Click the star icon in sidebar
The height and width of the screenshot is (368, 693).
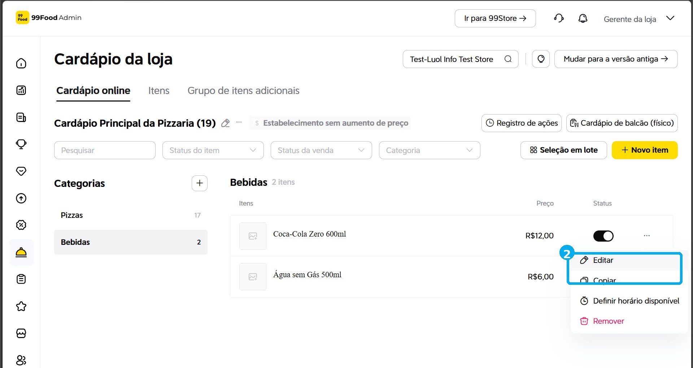pyautogui.click(x=21, y=306)
